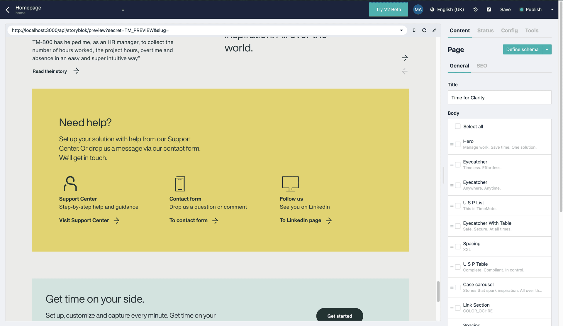Collapse preview with the shrink arrows icon
Screen dimensions: 563x326
point(434,30)
